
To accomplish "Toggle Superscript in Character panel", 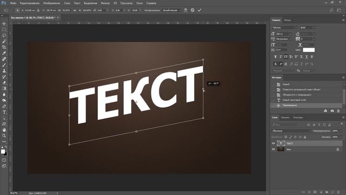I will pos(296,57).
